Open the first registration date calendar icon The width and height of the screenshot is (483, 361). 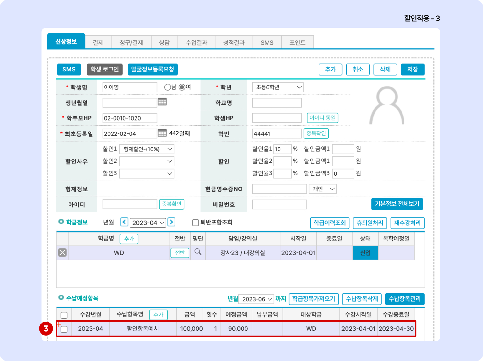162,133
